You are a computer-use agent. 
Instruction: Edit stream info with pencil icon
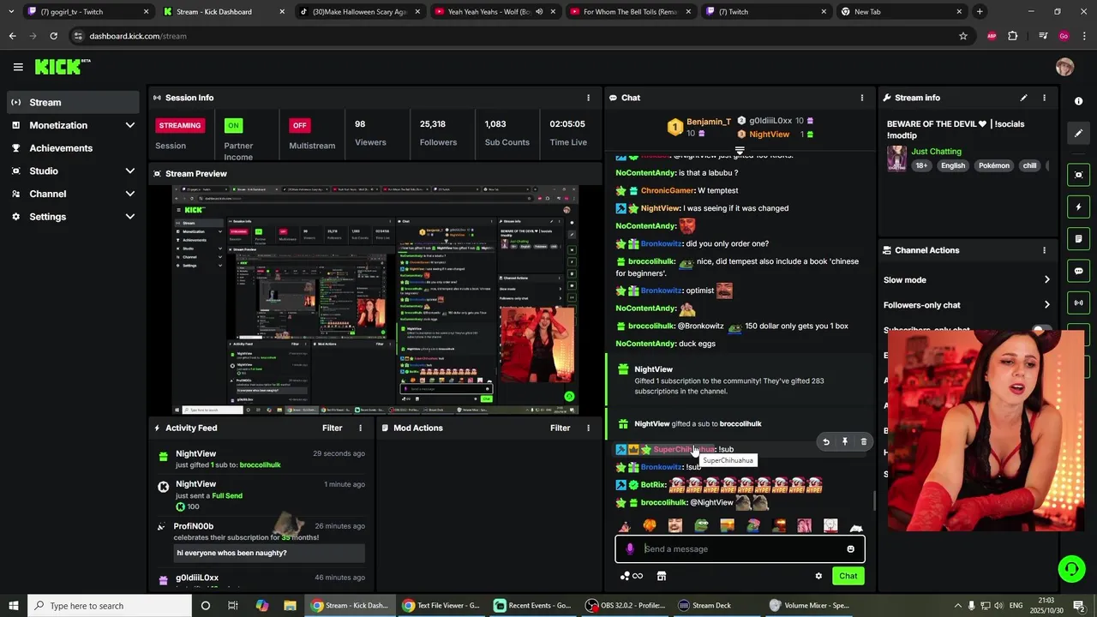[1023, 98]
